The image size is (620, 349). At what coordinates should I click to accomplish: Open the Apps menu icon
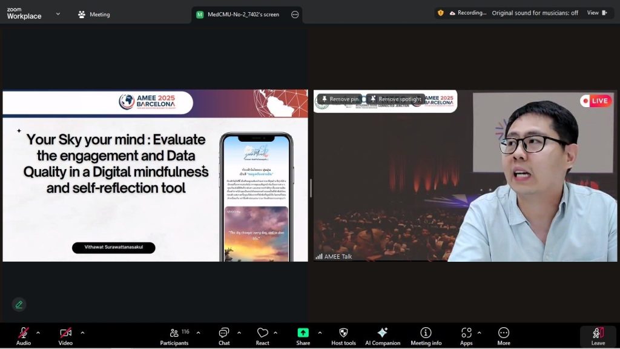point(466,335)
